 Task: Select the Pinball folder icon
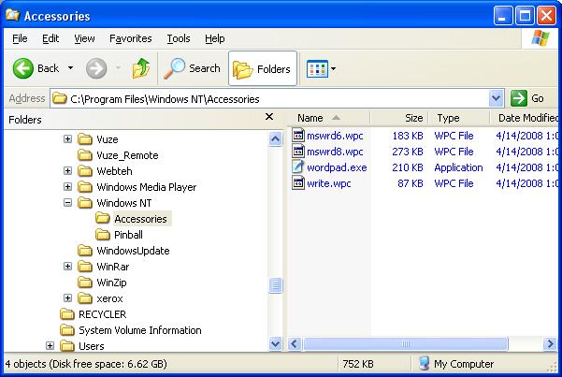pyautogui.click(x=103, y=234)
